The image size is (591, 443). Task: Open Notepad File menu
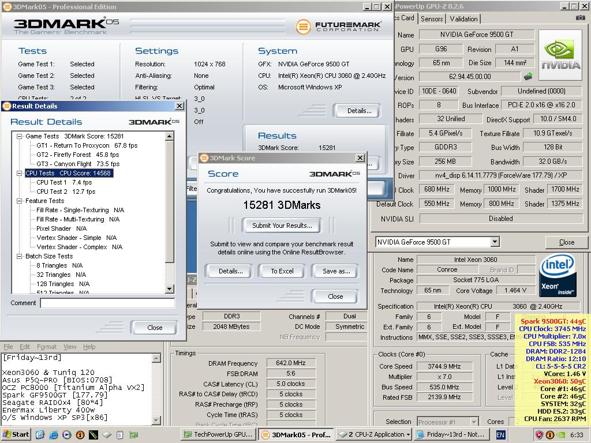[8, 347]
